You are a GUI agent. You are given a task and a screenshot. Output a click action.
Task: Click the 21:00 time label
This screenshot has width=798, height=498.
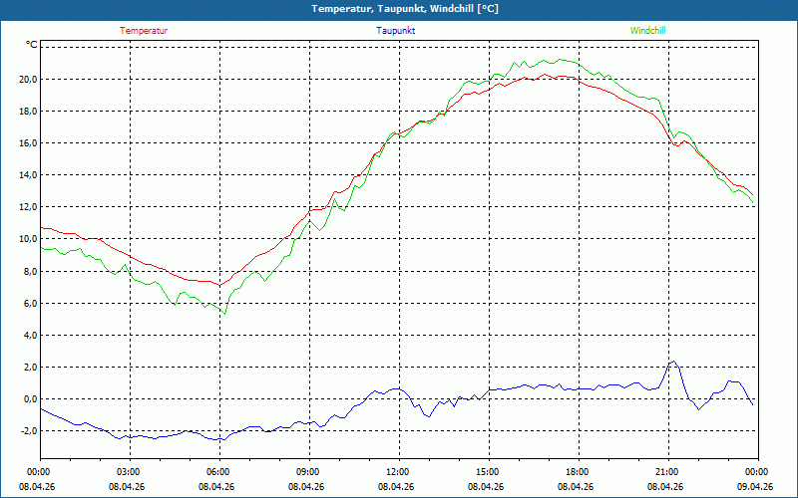tap(666, 472)
